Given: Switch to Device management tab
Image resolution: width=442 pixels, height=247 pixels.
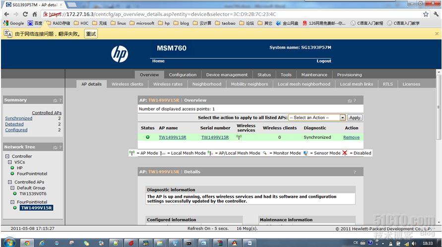Looking at the screenshot, I should click(x=227, y=75).
